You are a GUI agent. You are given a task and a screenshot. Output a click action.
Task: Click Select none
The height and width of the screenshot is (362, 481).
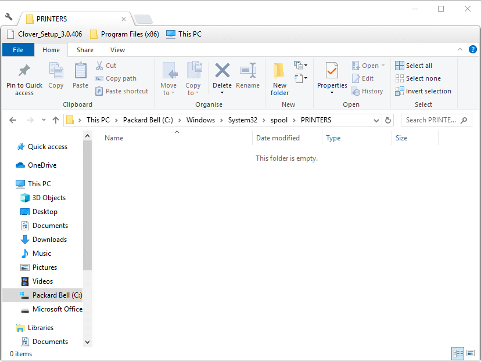pos(418,78)
